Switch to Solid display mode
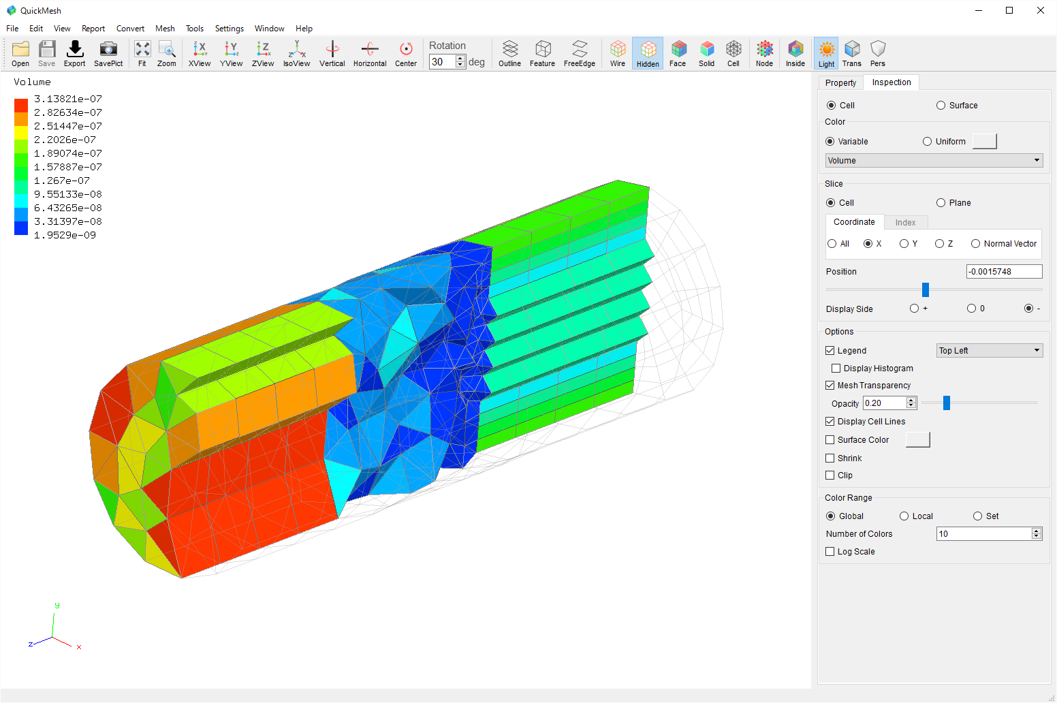Screen dimensions: 1057x703 [x=707, y=53]
